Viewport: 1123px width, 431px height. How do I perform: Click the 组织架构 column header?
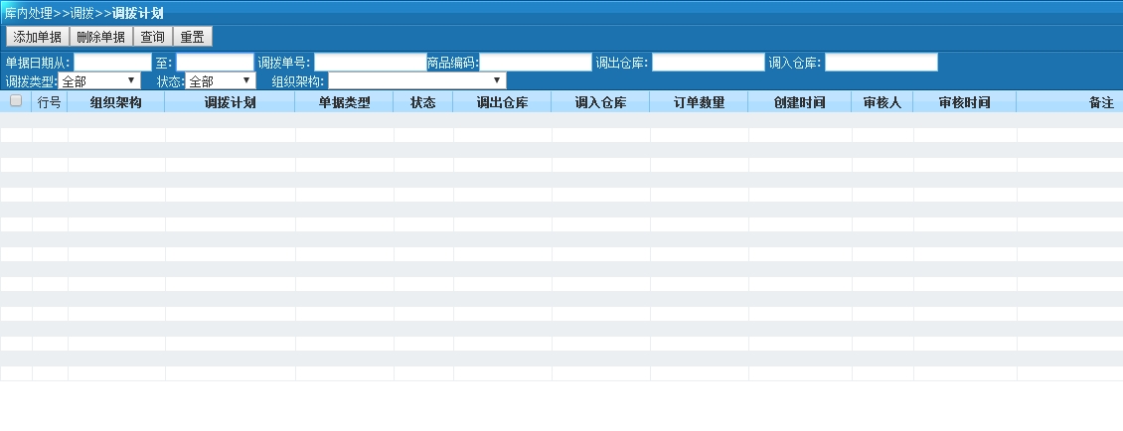pos(116,102)
